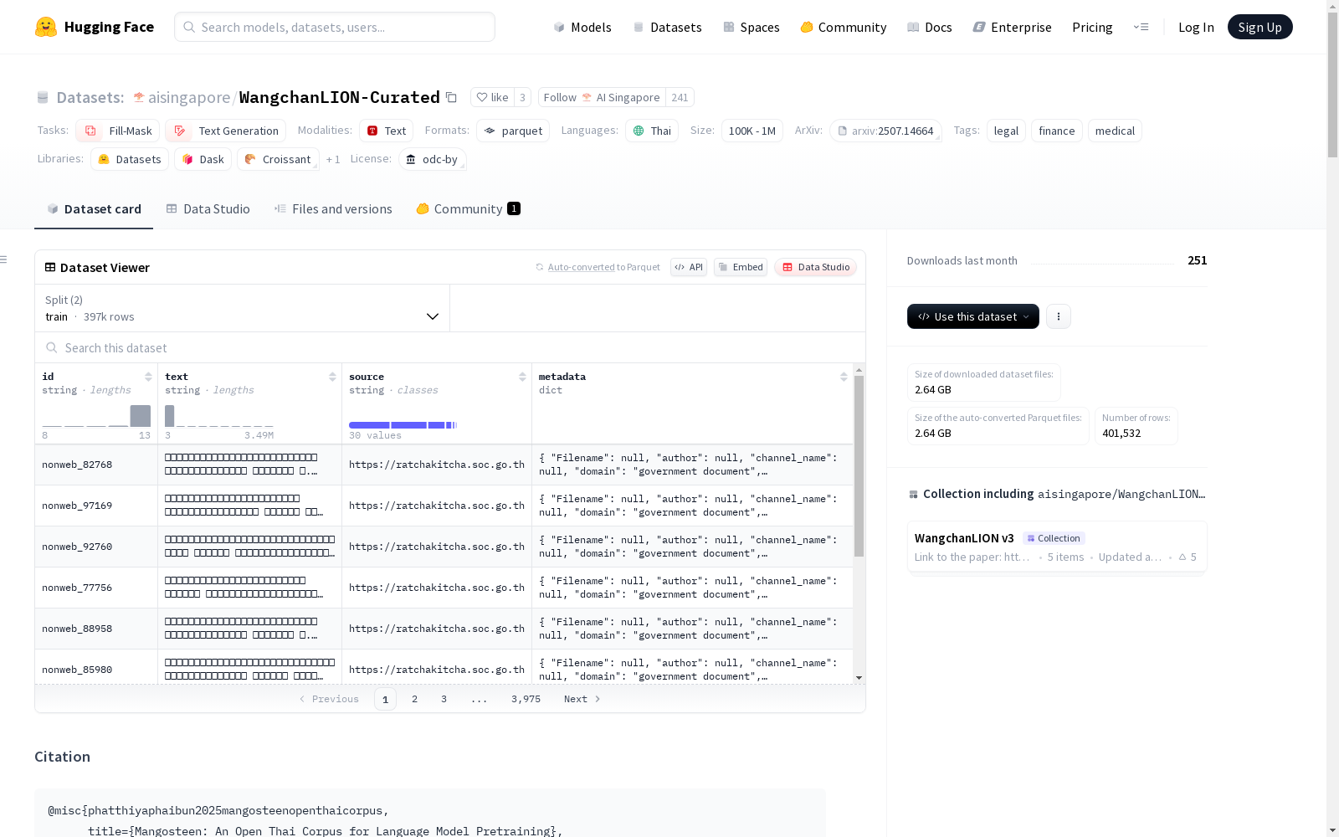
Task: Switch to the Dataset card tab
Action: click(94, 208)
